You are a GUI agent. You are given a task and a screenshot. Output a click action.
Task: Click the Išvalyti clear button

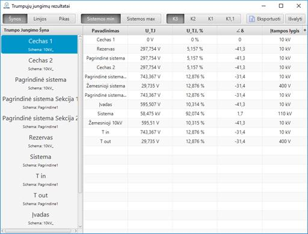pyautogui.click(x=295, y=19)
